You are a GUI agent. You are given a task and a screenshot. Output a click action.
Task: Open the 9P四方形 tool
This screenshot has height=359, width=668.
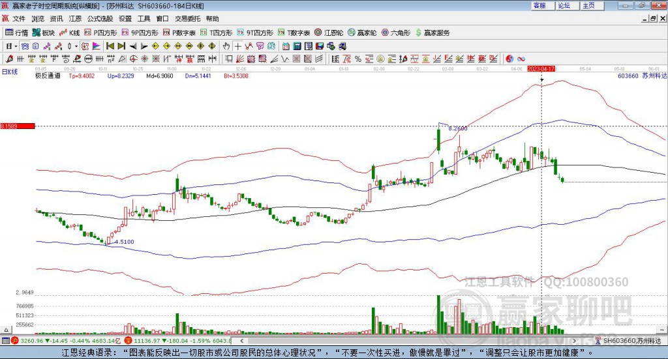pos(140,33)
